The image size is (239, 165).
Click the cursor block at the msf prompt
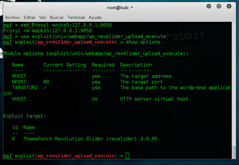[x=127, y=156]
